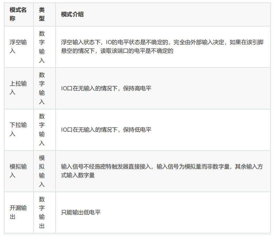Click the 类型 column header

pyautogui.click(x=45, y=14)
